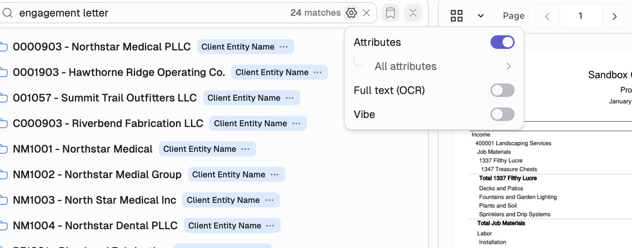
Task: Open more options dots on Summit Trail tag
Action: pyautogui.click(x=290, y=98)
